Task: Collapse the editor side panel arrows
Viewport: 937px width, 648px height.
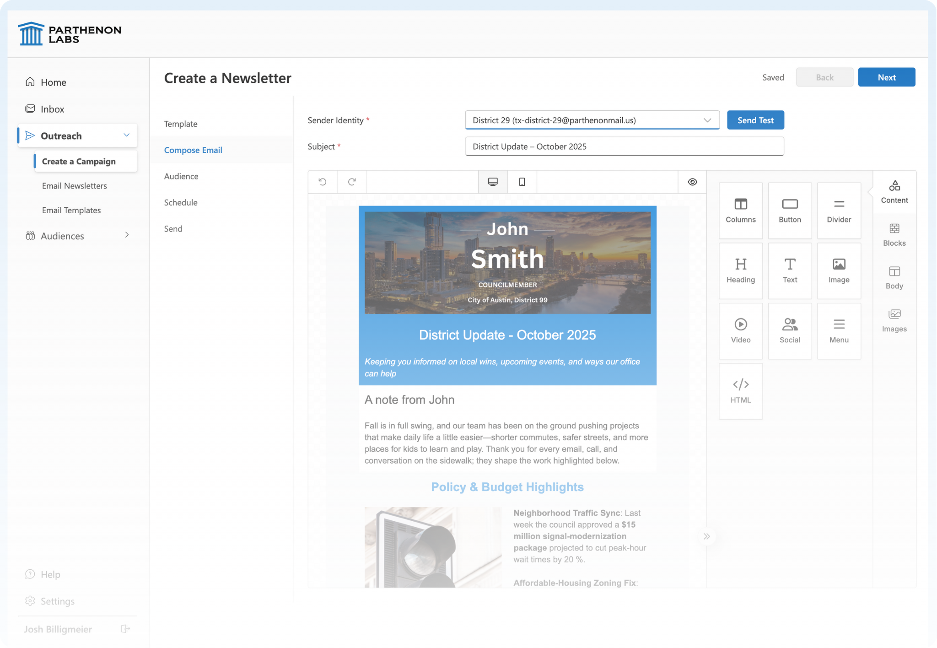Action: (x=707, y=536)
